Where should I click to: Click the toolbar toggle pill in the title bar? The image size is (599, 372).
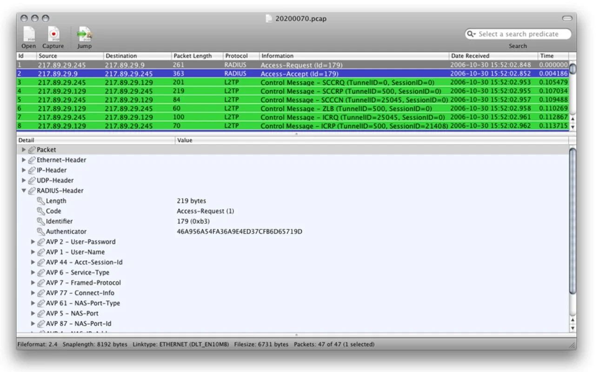pos(567,19)
